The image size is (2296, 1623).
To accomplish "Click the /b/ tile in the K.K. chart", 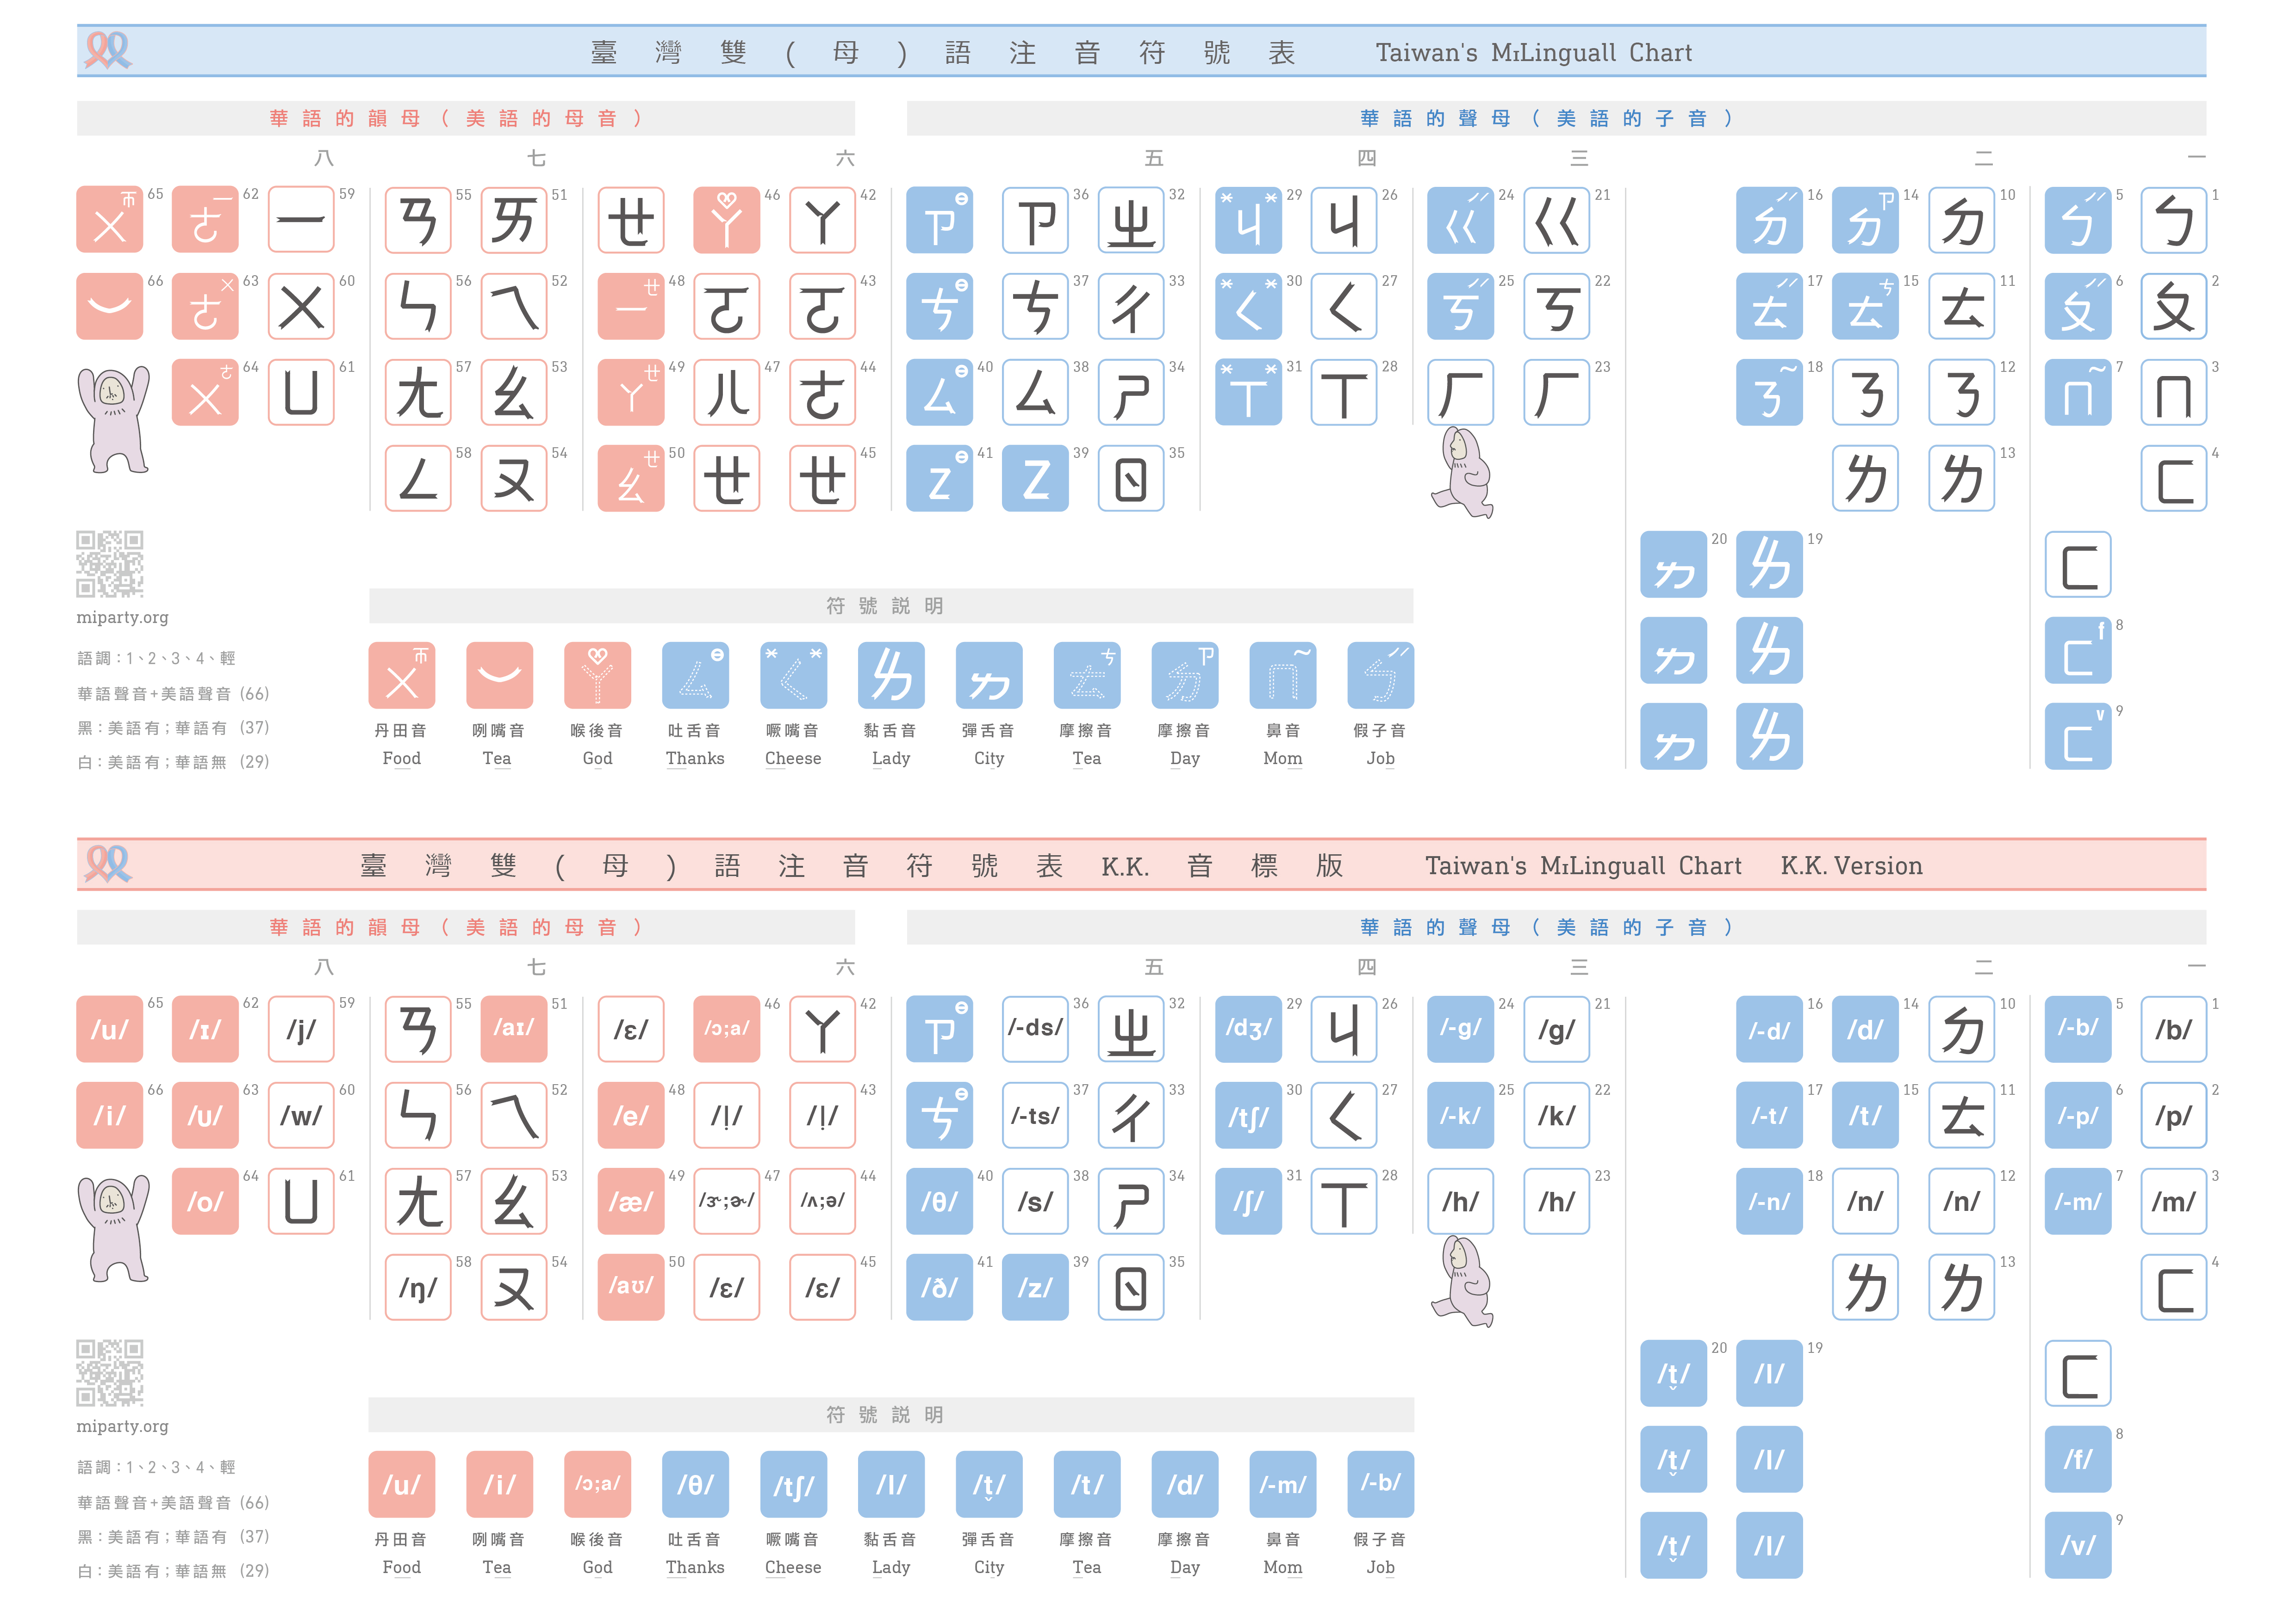I will tap(2174, 1030).
